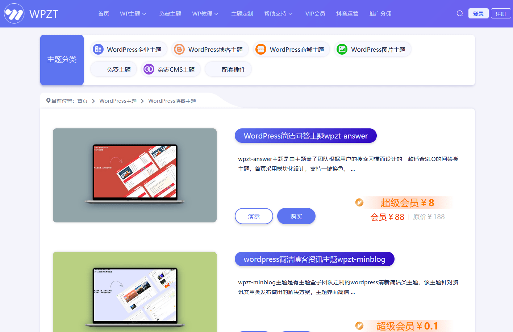This screenshot has height=332, width=513.
Task: Open the wpzt-answer laptop thumbnail
Action: point(135,175)
